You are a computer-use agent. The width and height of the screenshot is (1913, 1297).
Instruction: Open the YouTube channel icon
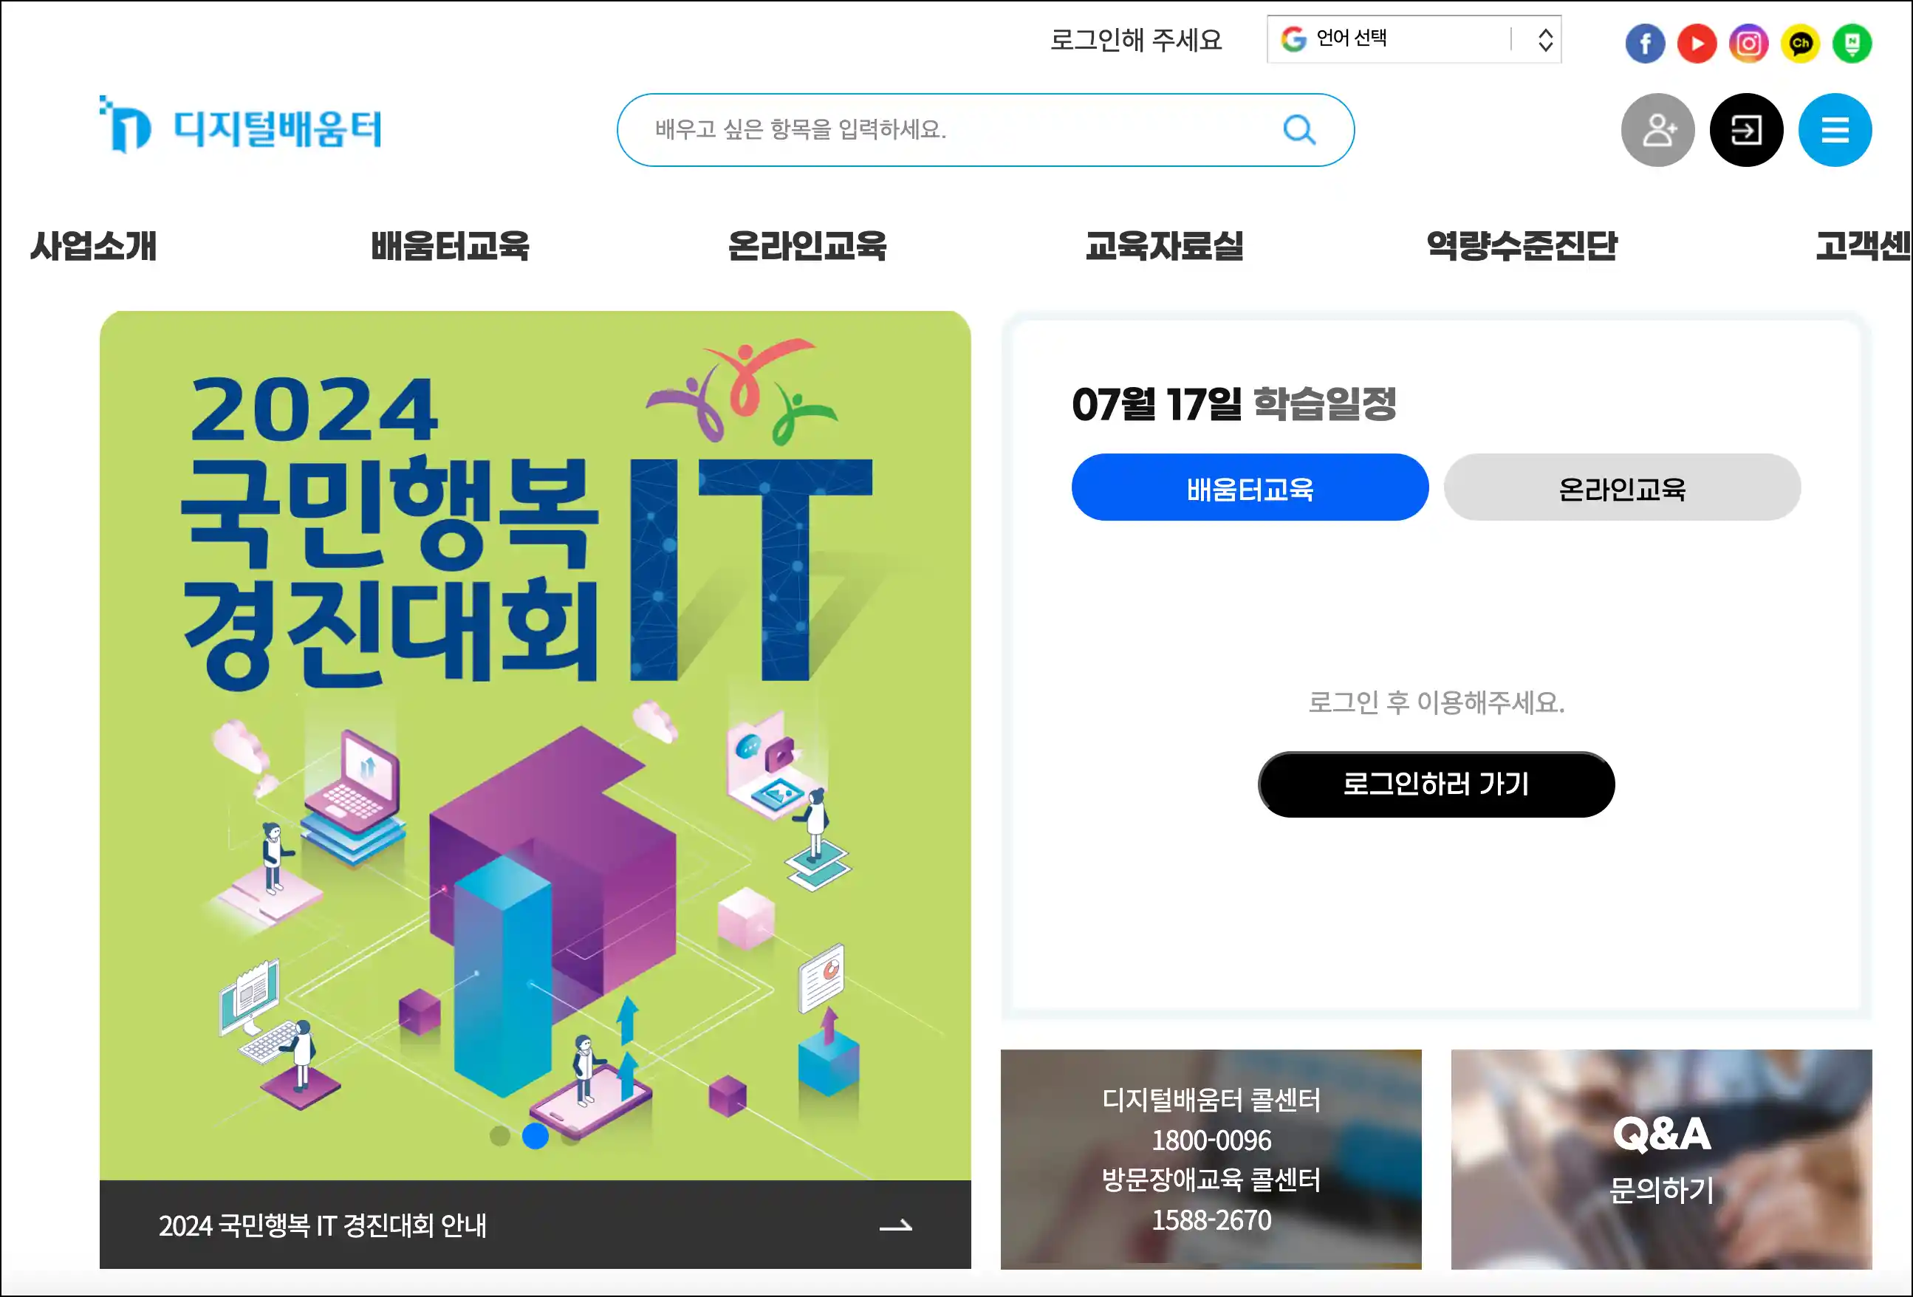(1697, 43)
